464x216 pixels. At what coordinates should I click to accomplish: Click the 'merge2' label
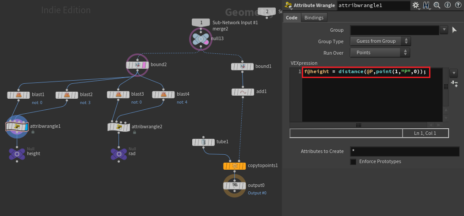click(220, 29)
